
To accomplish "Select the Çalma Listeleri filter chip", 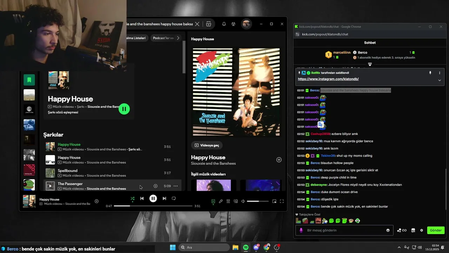I will [136, 38].
